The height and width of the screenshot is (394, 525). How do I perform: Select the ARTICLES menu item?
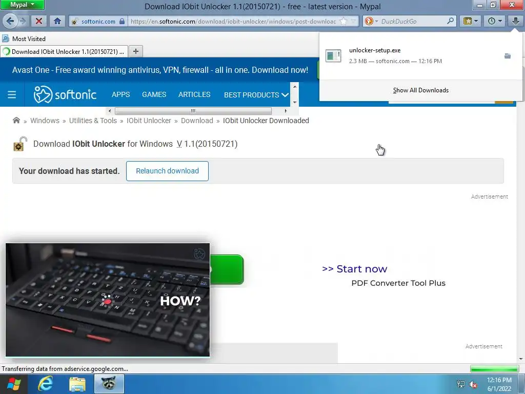coord(194,94)
